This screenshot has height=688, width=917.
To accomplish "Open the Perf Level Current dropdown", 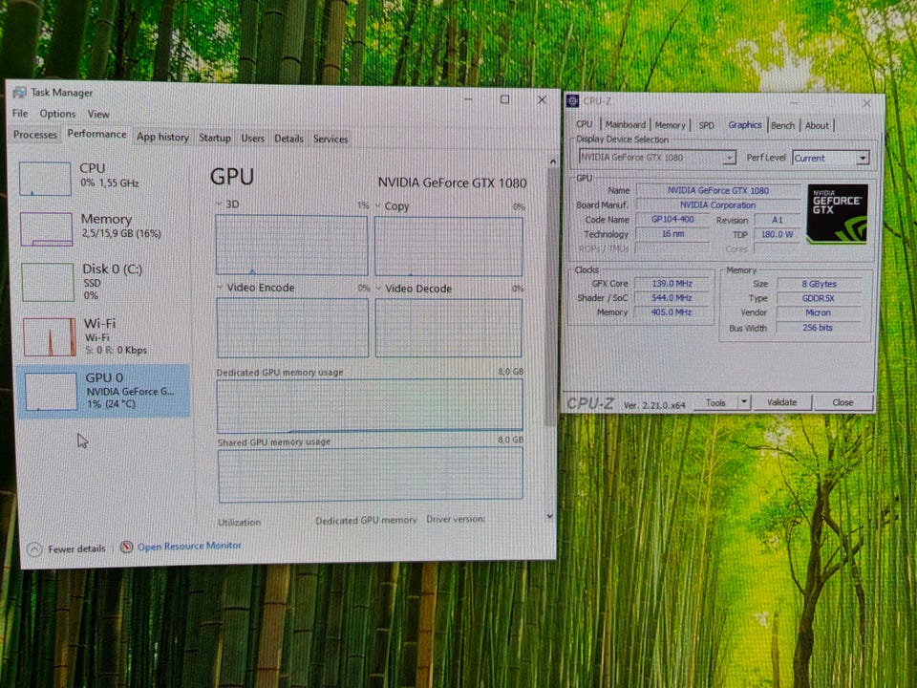I will (830, 158).
